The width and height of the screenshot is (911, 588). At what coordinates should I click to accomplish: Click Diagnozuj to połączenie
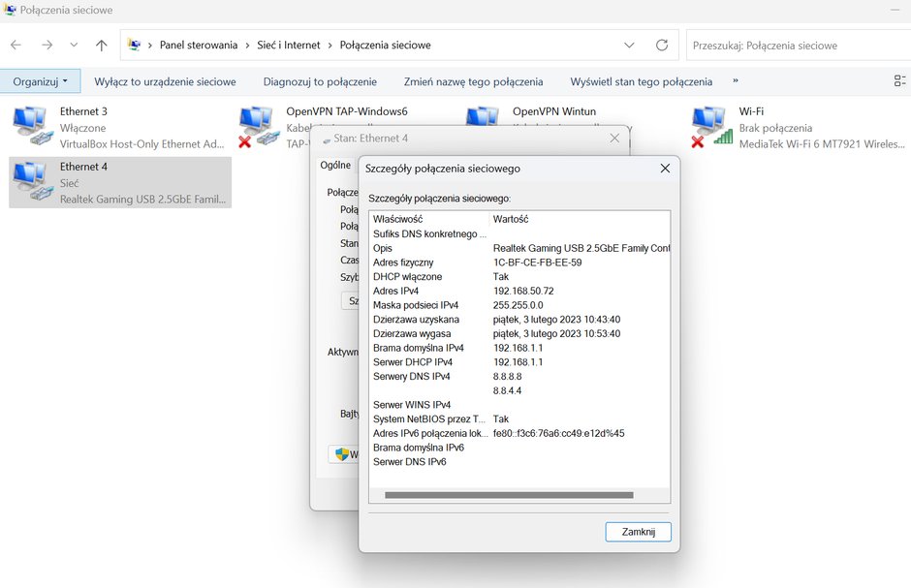(x=320, y=81)
